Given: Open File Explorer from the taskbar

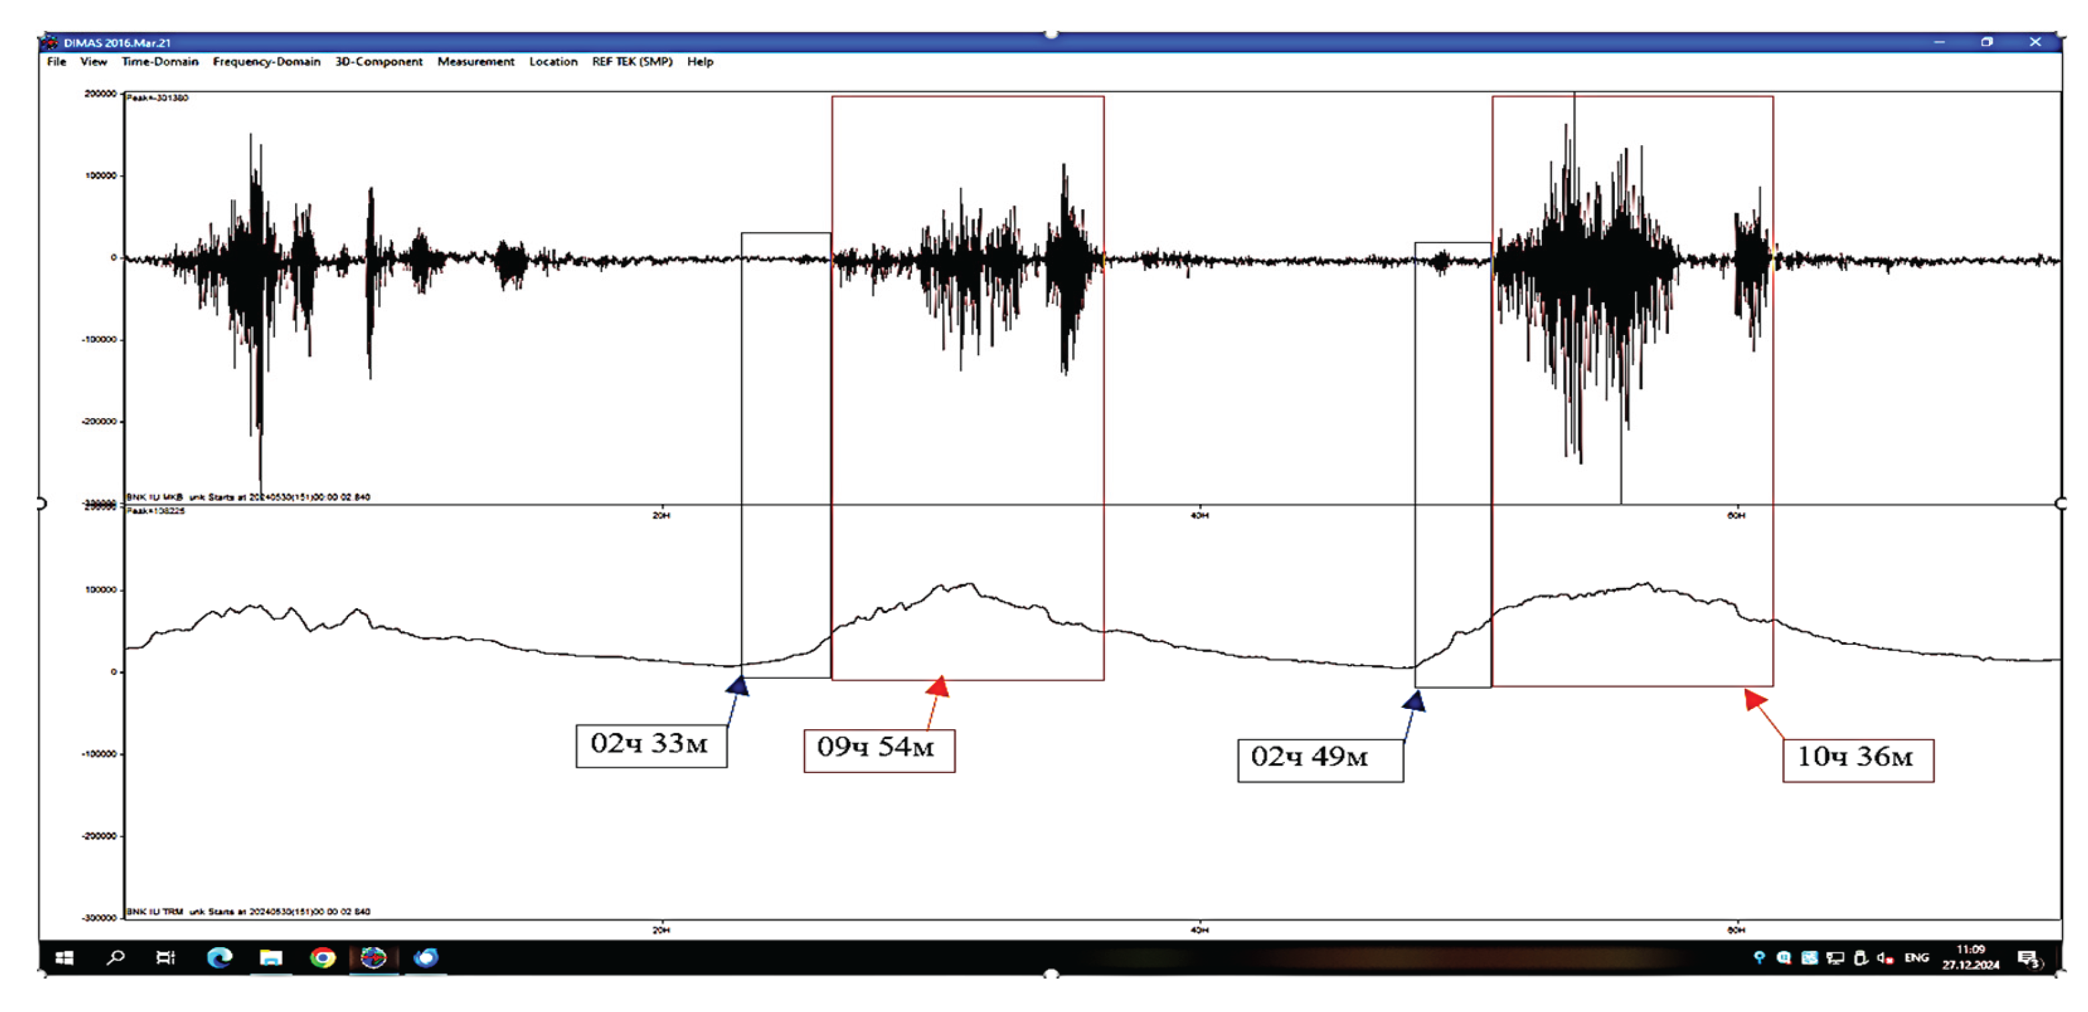Looking at the screenshot, I should pyautogui.click(x=271, y=958).
